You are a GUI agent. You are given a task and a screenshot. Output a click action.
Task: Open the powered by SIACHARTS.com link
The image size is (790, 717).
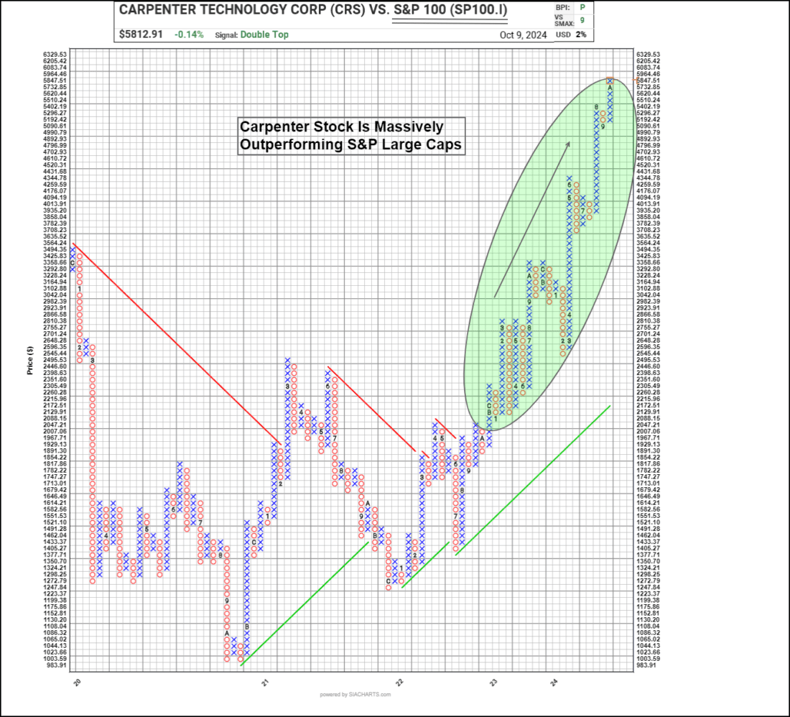(355, 694)
